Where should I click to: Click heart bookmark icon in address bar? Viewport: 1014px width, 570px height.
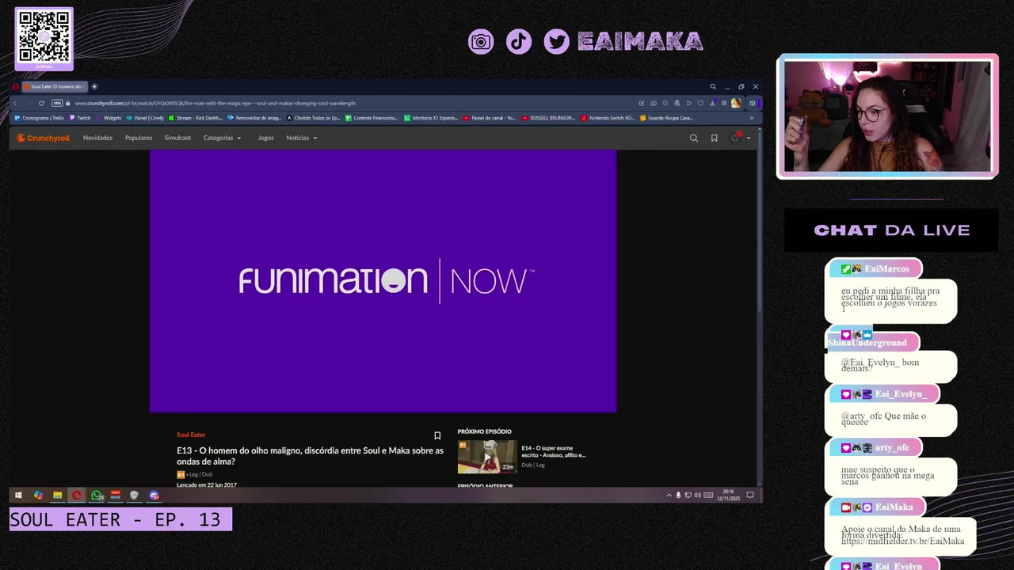700,103
